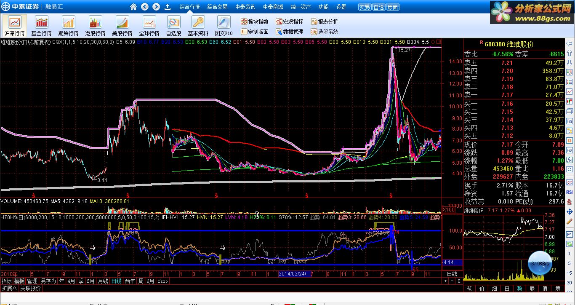This screenshot has width=575, height=305.
Task: Click the left arrow at sidebar top
Action: [x=569, y=43]
